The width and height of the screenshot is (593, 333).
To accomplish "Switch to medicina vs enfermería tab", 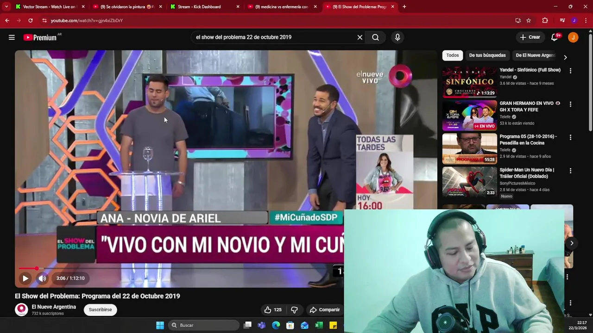I will [281, 7].
